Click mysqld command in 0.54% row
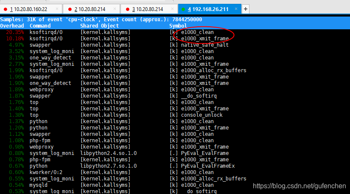350x194 pixels. click(x=39, y=185)
